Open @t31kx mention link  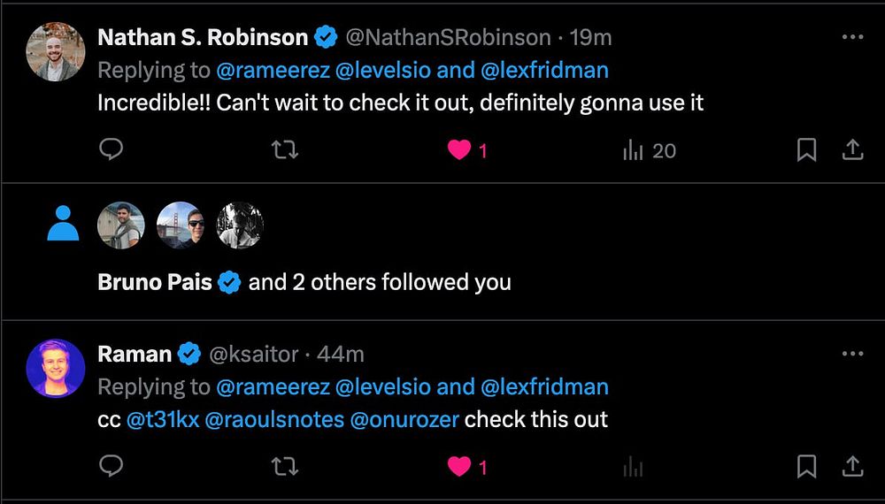162,418
